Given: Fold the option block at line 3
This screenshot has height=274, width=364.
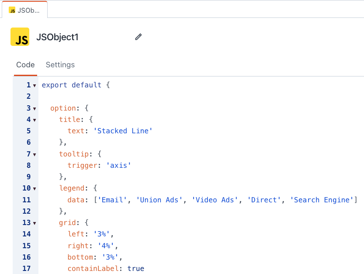Looking at the screenshot, I should [x=35, y=108].
